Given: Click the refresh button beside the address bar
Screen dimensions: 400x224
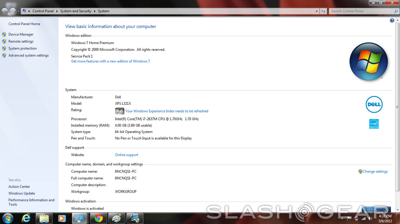Looking at the screenshot, I should click(x=323, y=11).
